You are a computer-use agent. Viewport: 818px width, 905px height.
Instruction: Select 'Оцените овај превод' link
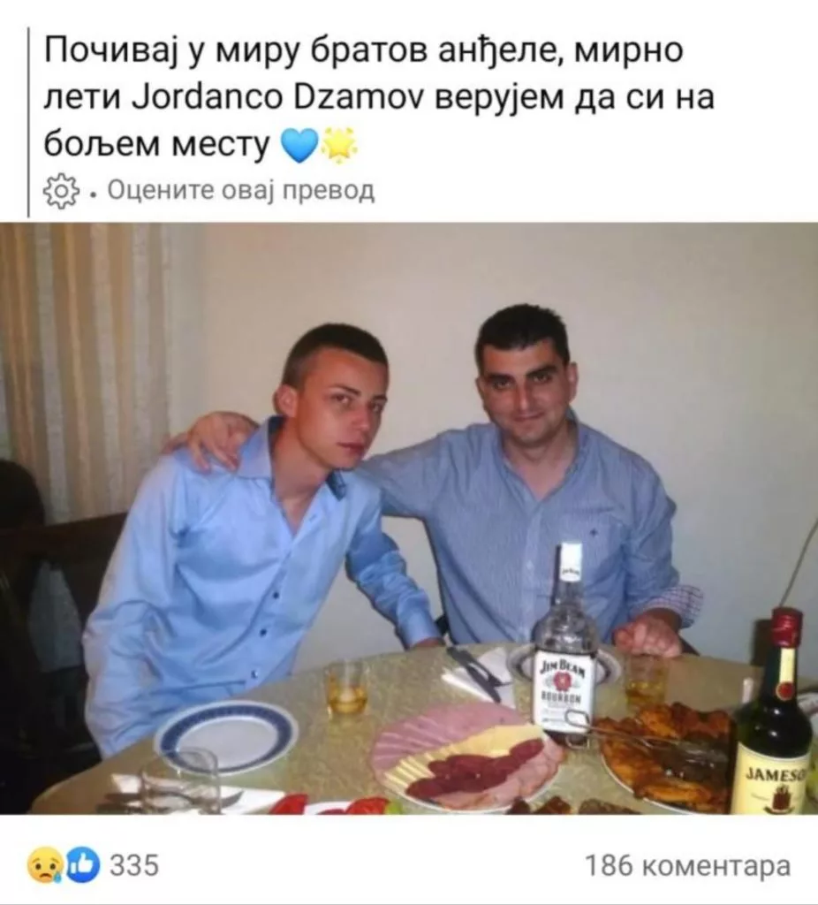click(x=241, y=189)
